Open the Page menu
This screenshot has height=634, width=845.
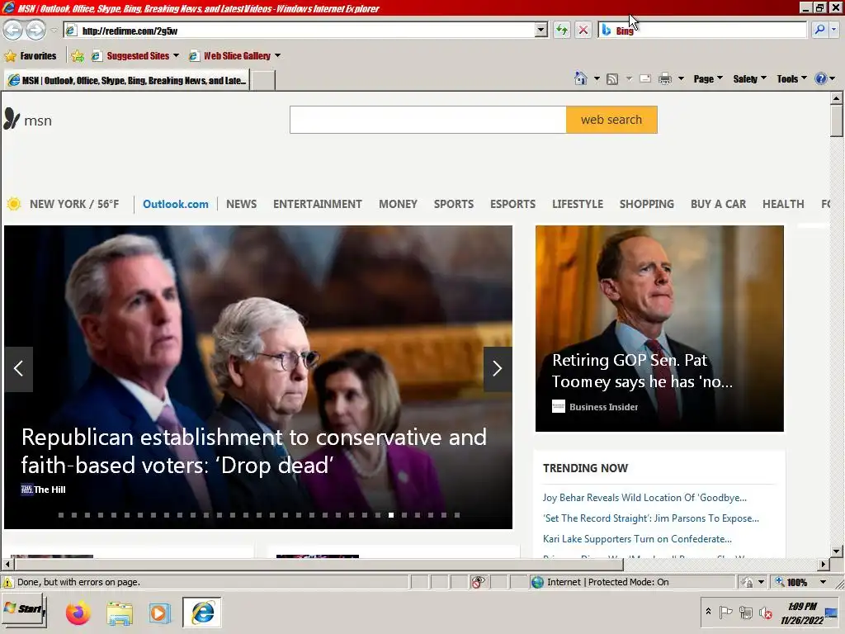707,78
